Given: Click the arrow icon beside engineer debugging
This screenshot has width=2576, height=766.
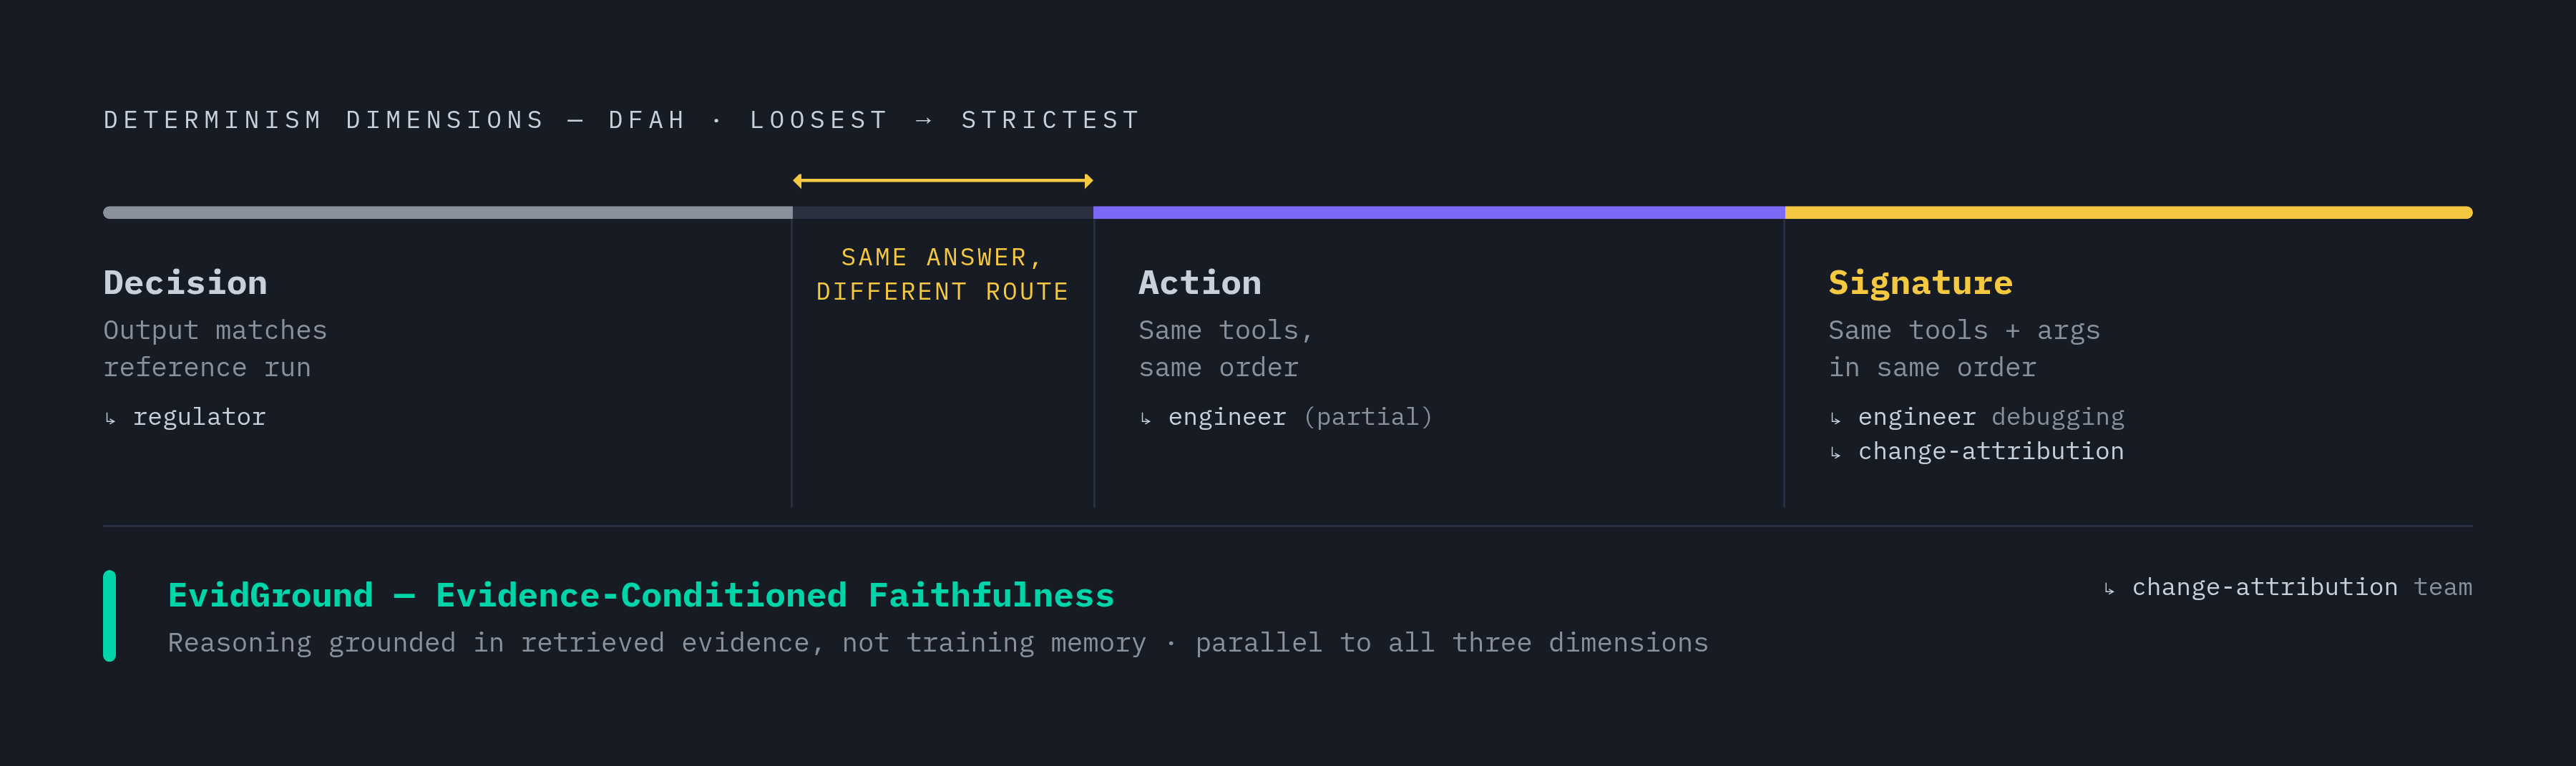Looking at the screenshot, I should [1836, 419].
